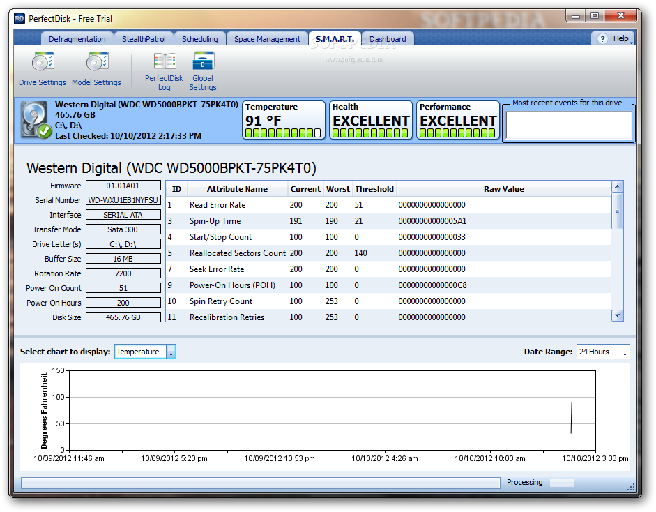This screenshot has height=512, width=656.
Task: Open the Scheduling tab
Action: (199, 39)
